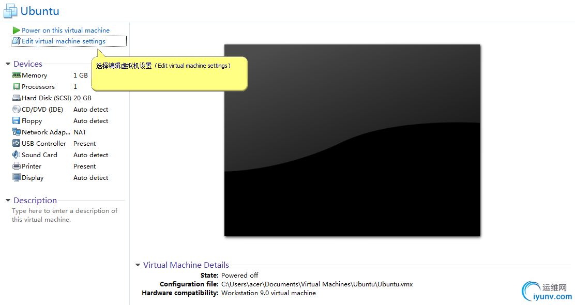Click Auto detect value for CD/DVD
575x305 pixels.
91,109
